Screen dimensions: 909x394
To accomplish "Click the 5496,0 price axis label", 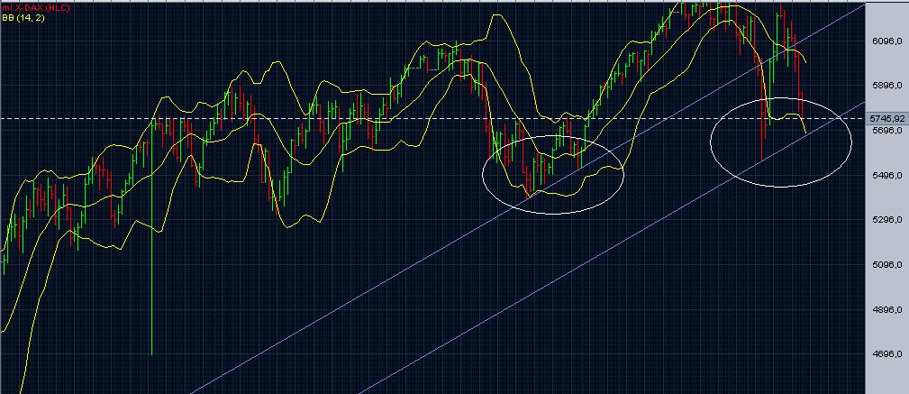I will [x=887, y=175].
